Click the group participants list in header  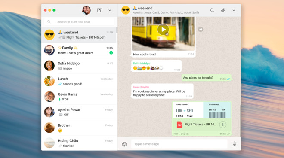pos(166,12)
